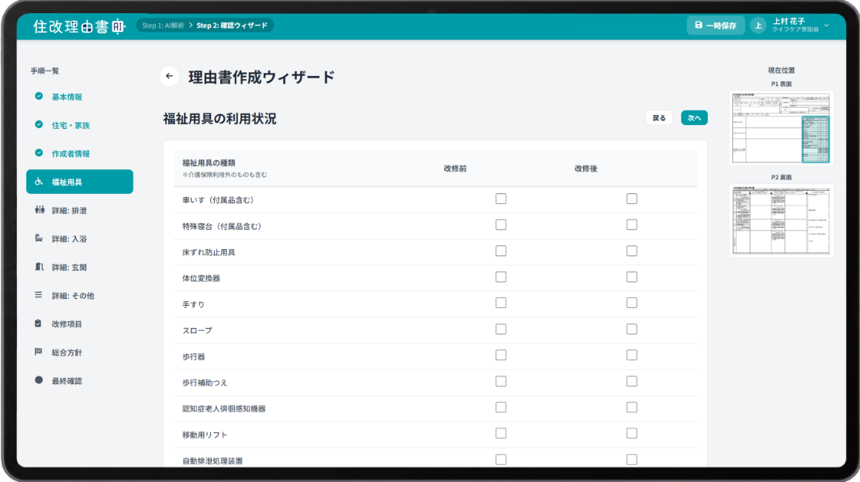The image size is (860, 482).
Task: Check 改修後 for 手すり row
Action: 631,303
